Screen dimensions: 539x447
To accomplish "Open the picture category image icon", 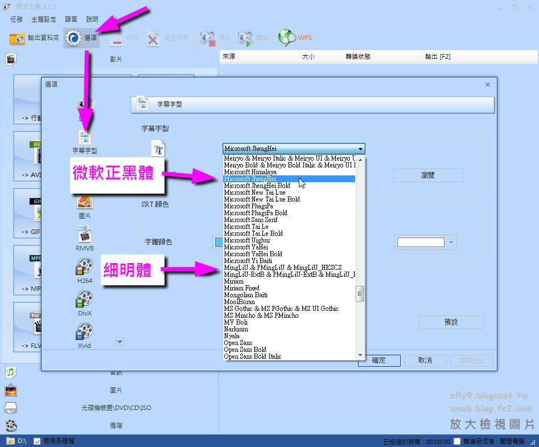I will pos(11,390).
